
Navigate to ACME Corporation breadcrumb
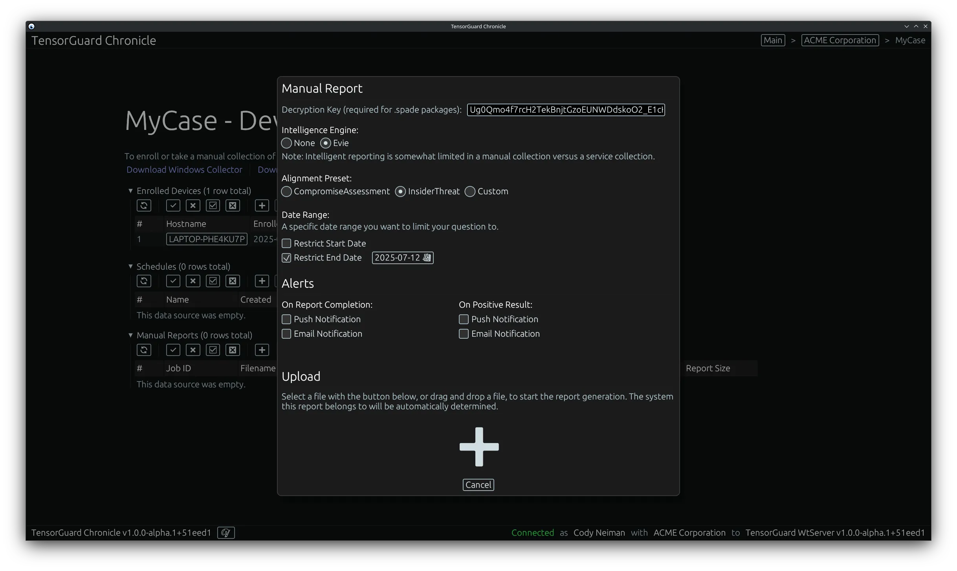tap(840, 40)
